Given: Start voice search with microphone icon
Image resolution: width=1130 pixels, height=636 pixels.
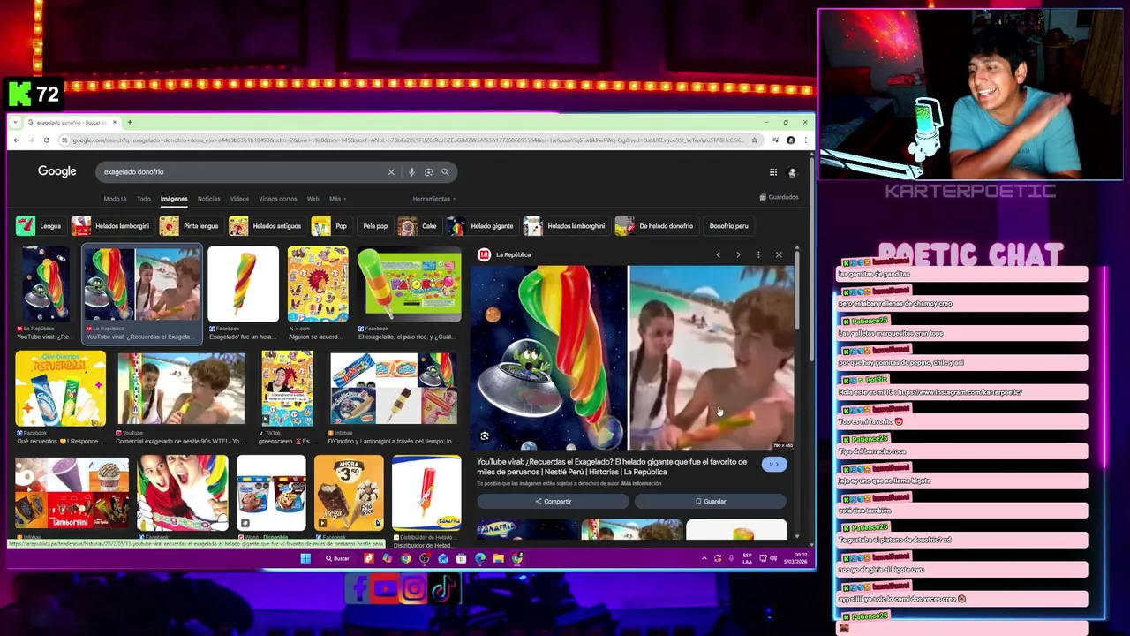Looking at the screenshot, I should [x=411, y=172].
